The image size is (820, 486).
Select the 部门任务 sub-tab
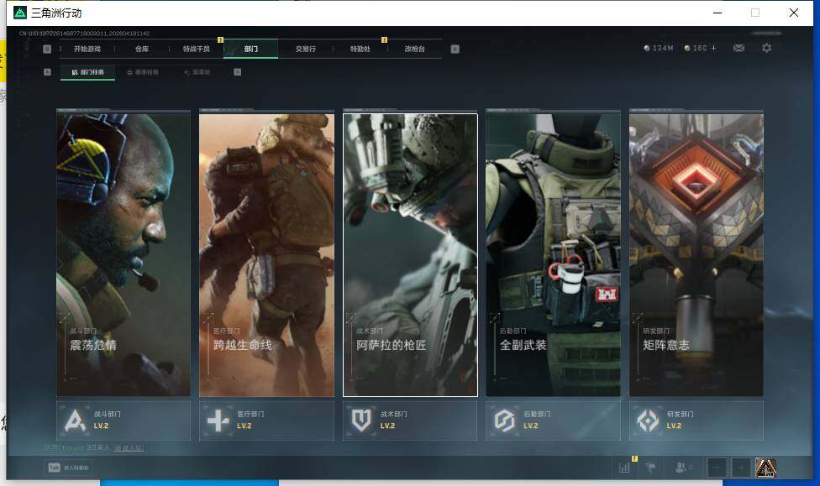pyautogui.click(x=88, y=72)
